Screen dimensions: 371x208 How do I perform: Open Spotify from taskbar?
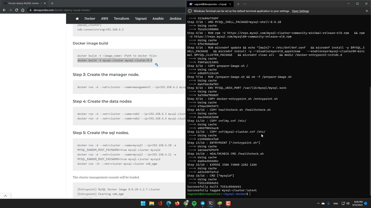pos(194,203)
